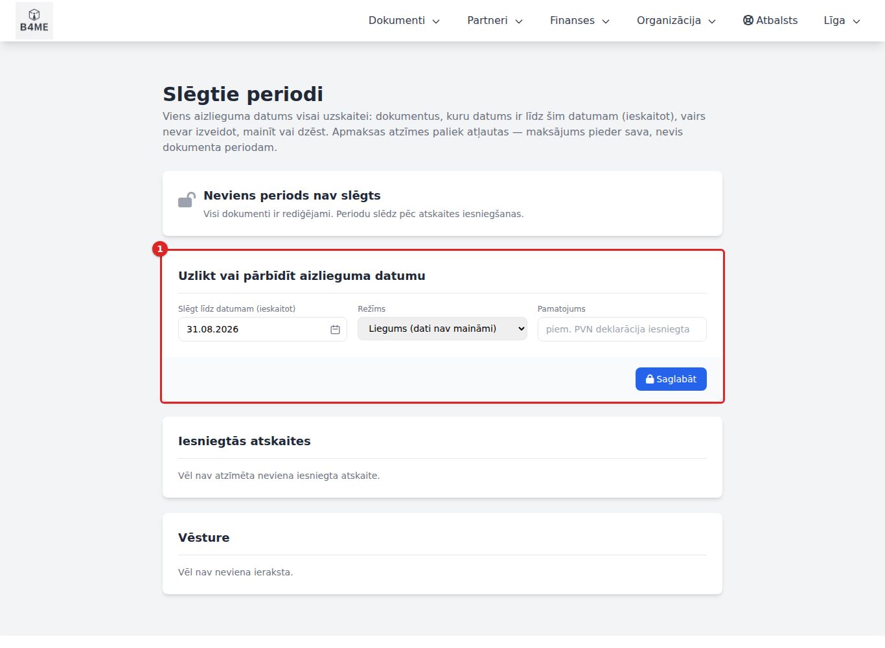Click the chevron next to Līga

pyautogui.click(x=856, y=21)
